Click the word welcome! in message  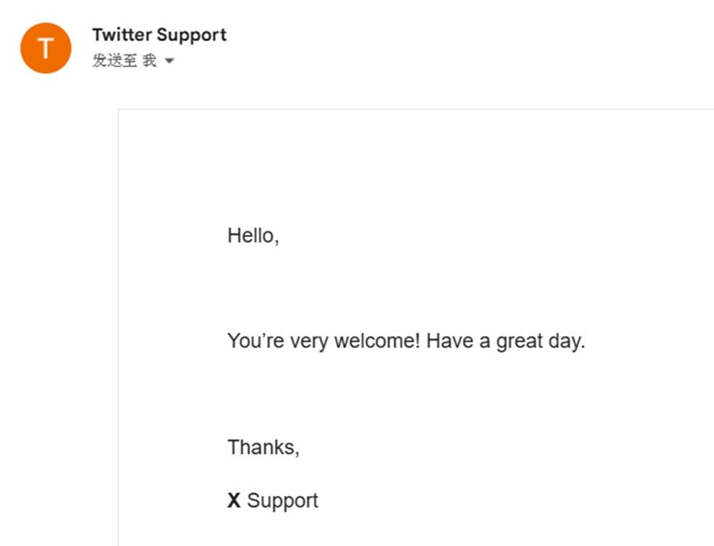[377, 341]
